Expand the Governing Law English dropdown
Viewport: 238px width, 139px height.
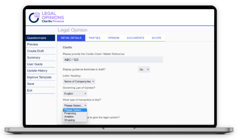(75, 94)
